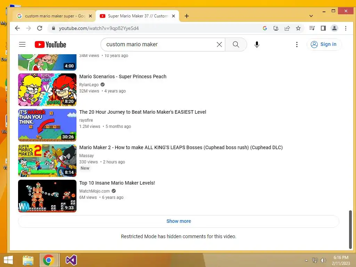Open the ALL KING'S LEAPS Bosses video

181,147
